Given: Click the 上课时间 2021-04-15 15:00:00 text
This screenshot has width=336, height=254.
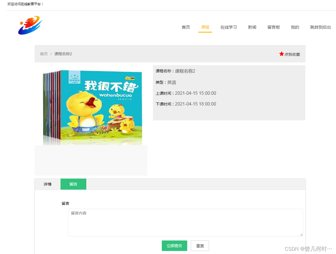Looking at the screenshot, I should coord(186,93).
